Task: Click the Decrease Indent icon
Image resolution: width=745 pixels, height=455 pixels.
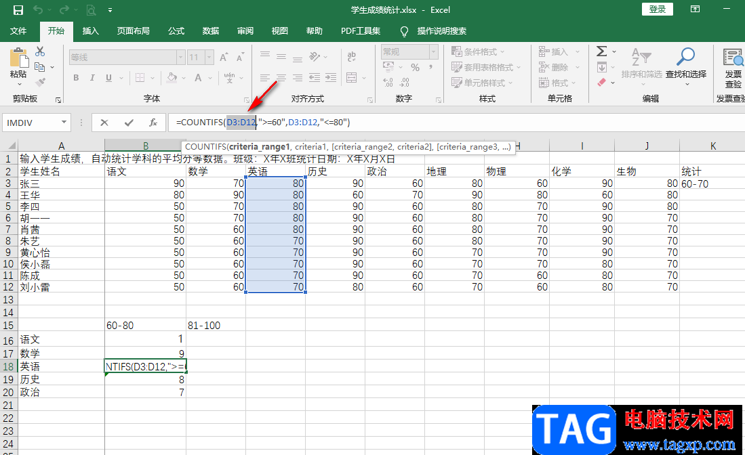Action: click(314, 78)
